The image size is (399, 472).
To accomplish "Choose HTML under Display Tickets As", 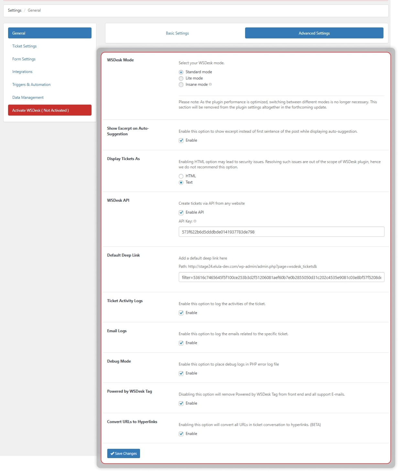I will coord(181,176).
